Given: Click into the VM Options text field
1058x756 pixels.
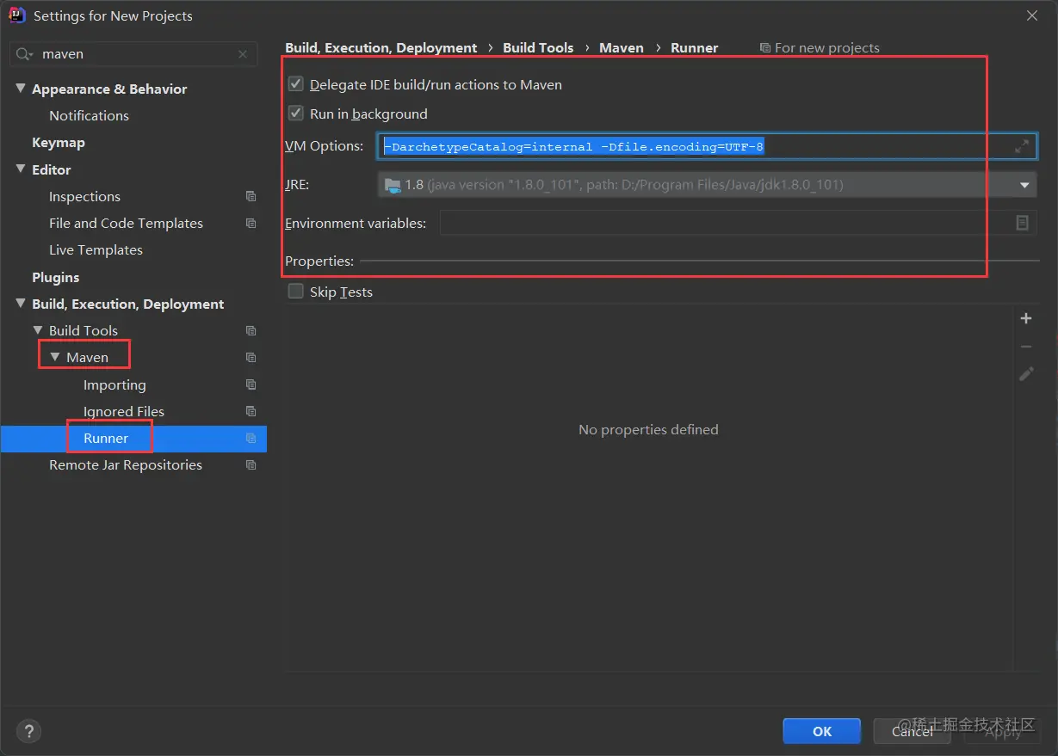Looking at the screenshot, I should pyautogui.click(x=706, y=147).
